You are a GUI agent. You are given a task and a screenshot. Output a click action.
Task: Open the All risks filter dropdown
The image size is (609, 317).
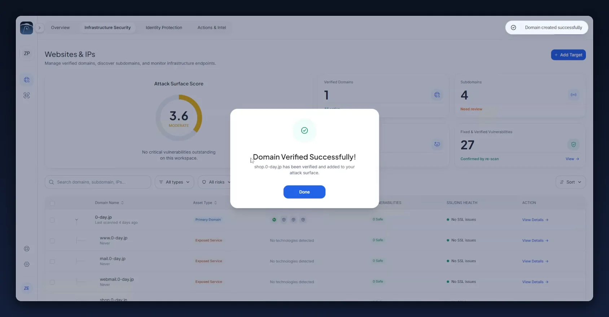(x=216, y=182)
